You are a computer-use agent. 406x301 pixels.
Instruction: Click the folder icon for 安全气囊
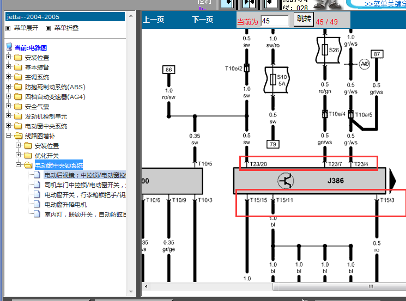18,106
